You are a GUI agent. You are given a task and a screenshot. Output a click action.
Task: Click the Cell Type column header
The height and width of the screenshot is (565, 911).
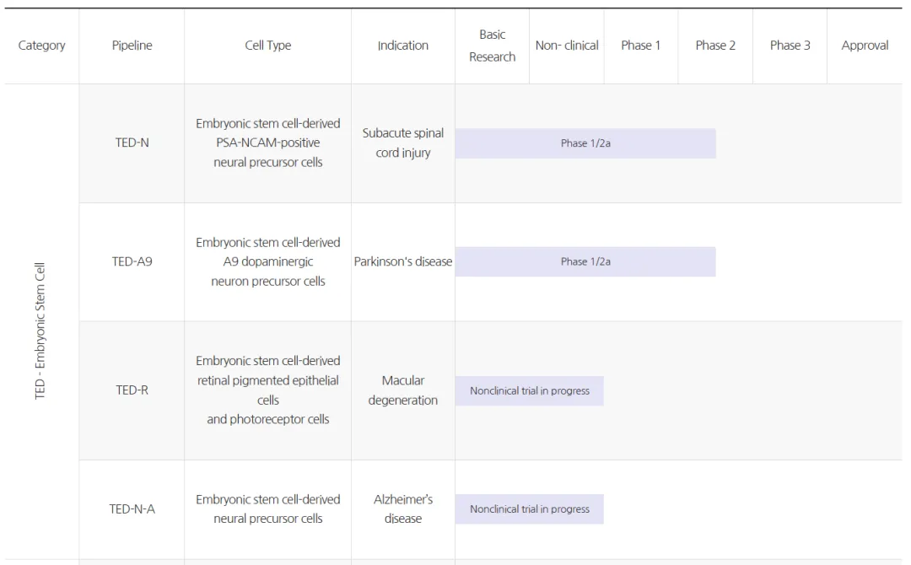coord(267,46)
